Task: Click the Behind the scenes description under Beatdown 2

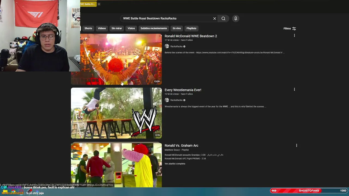Action: (224, 53)
